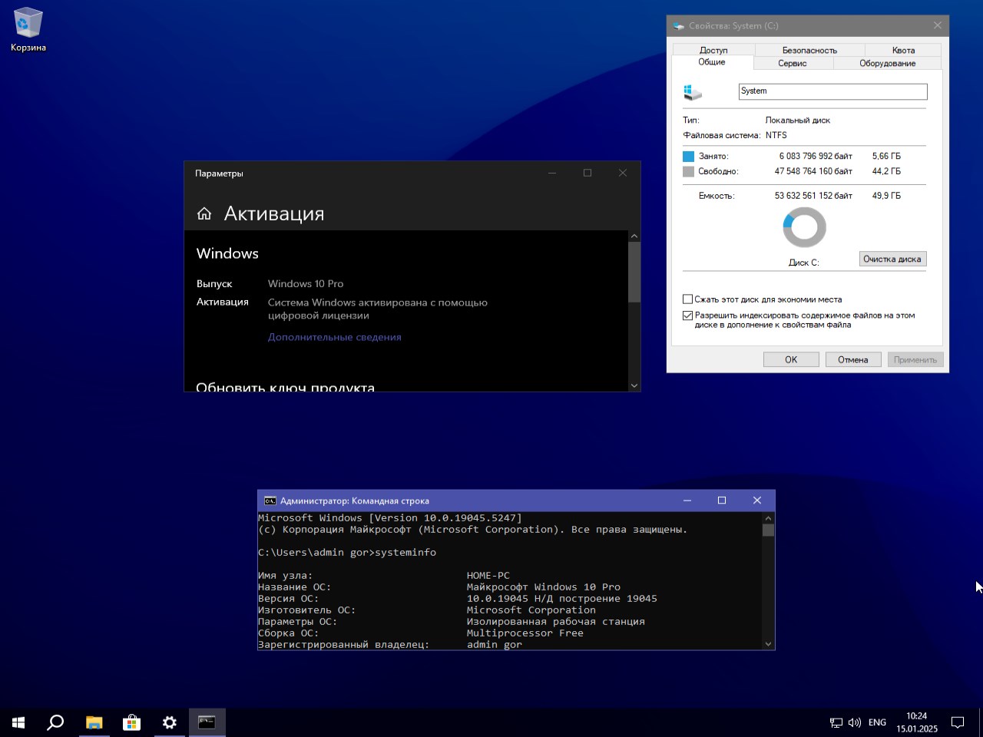The image size is (983, 737).
Task: Minimize the Command Prompt window
Action: [687, 501]
